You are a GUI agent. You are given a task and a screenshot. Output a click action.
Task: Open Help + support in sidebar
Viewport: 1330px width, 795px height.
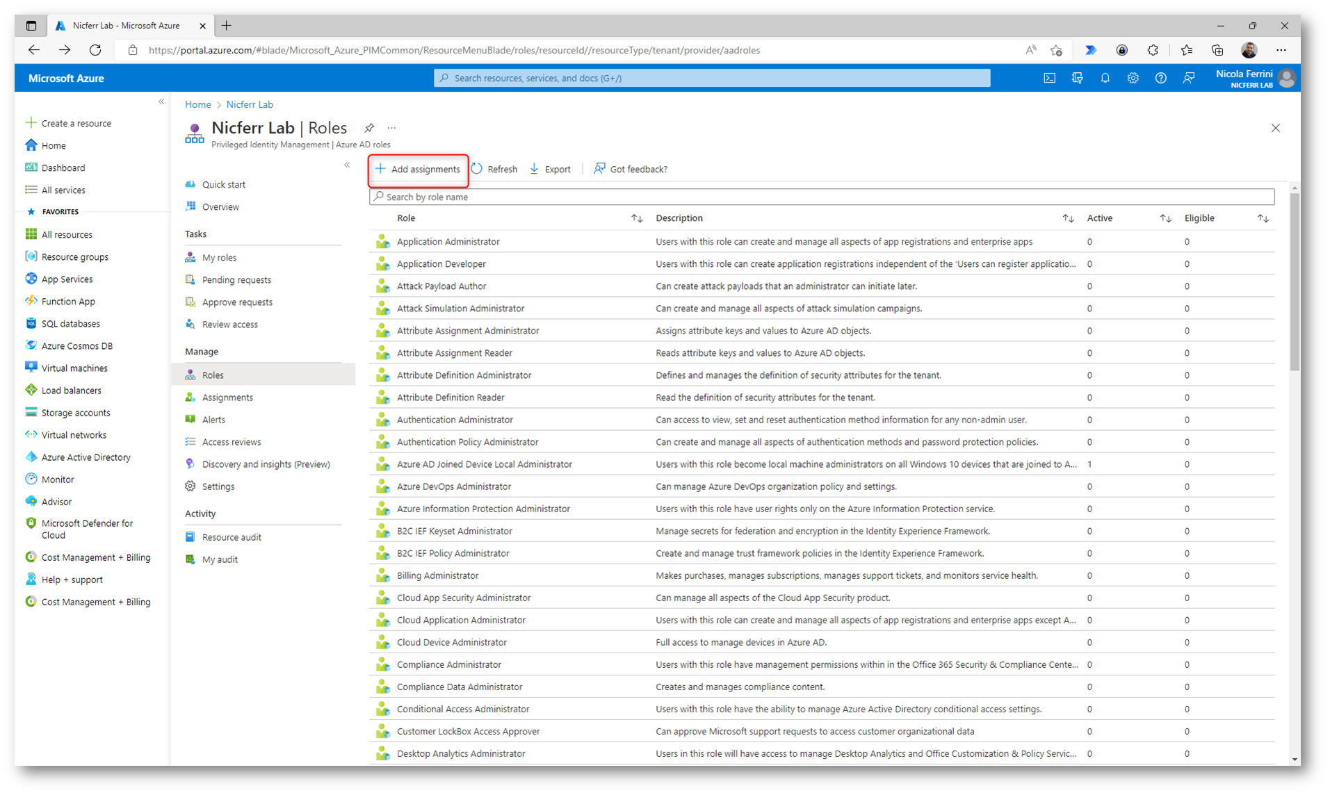click(72, 580)
